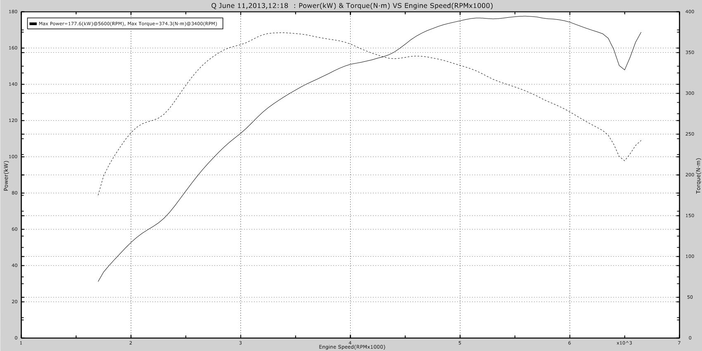
Task: Click the 180 tick label on power axis
Action: tap(12, 12)
